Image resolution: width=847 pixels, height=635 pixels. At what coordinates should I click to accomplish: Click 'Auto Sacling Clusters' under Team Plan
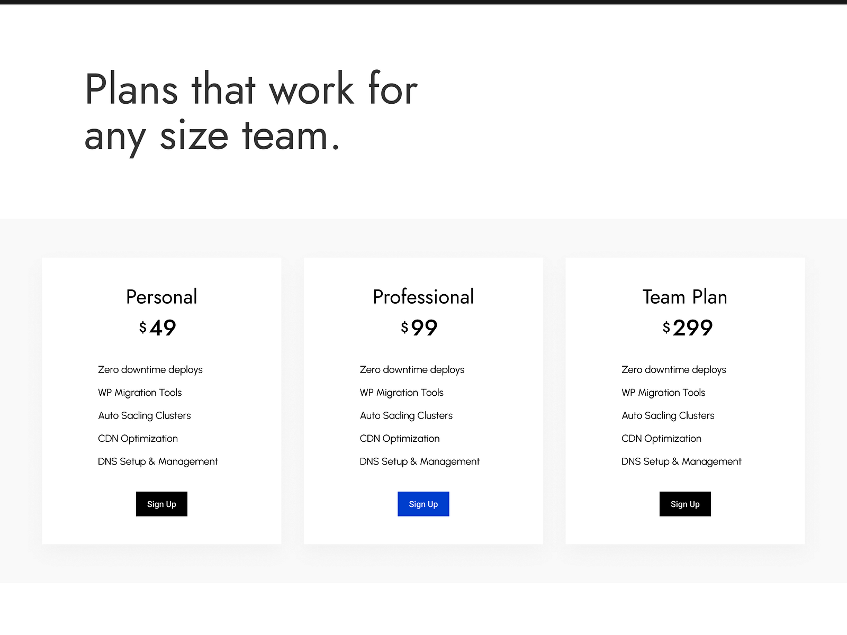[668, 415]
